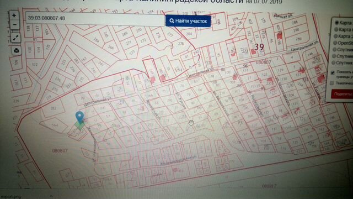The height and width of the screenshot is (199, 353).
Task: Zoom in with the plus button
Action: coord(14,15)
